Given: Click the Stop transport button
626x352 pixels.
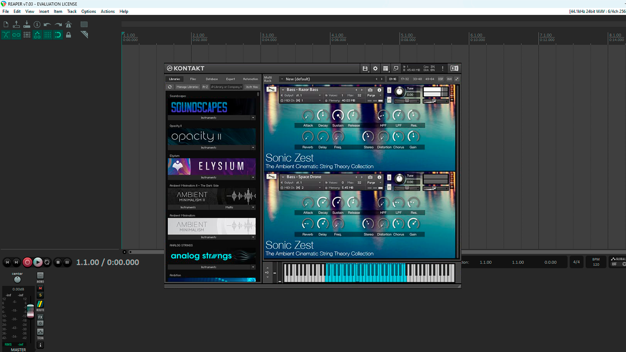Looking at the screenshot, I should 58,262.
